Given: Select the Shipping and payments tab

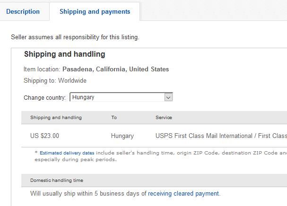Looking at the screenshot, I should (x=95, y=12).
